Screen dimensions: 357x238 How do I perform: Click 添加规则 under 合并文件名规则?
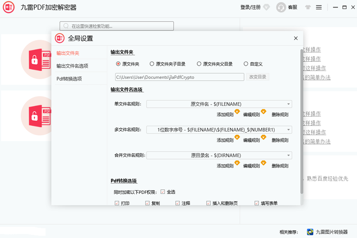(x=225, y=166)
